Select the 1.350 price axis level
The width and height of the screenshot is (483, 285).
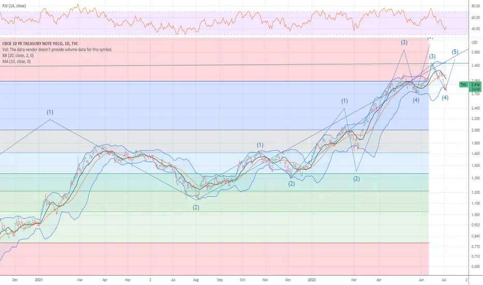475,178
